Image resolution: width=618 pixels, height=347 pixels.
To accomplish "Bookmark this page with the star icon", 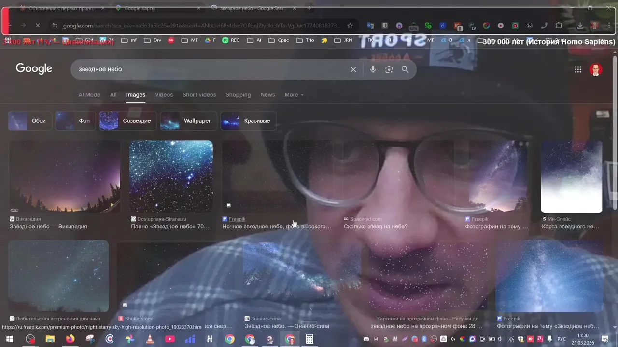I will 350,26.
